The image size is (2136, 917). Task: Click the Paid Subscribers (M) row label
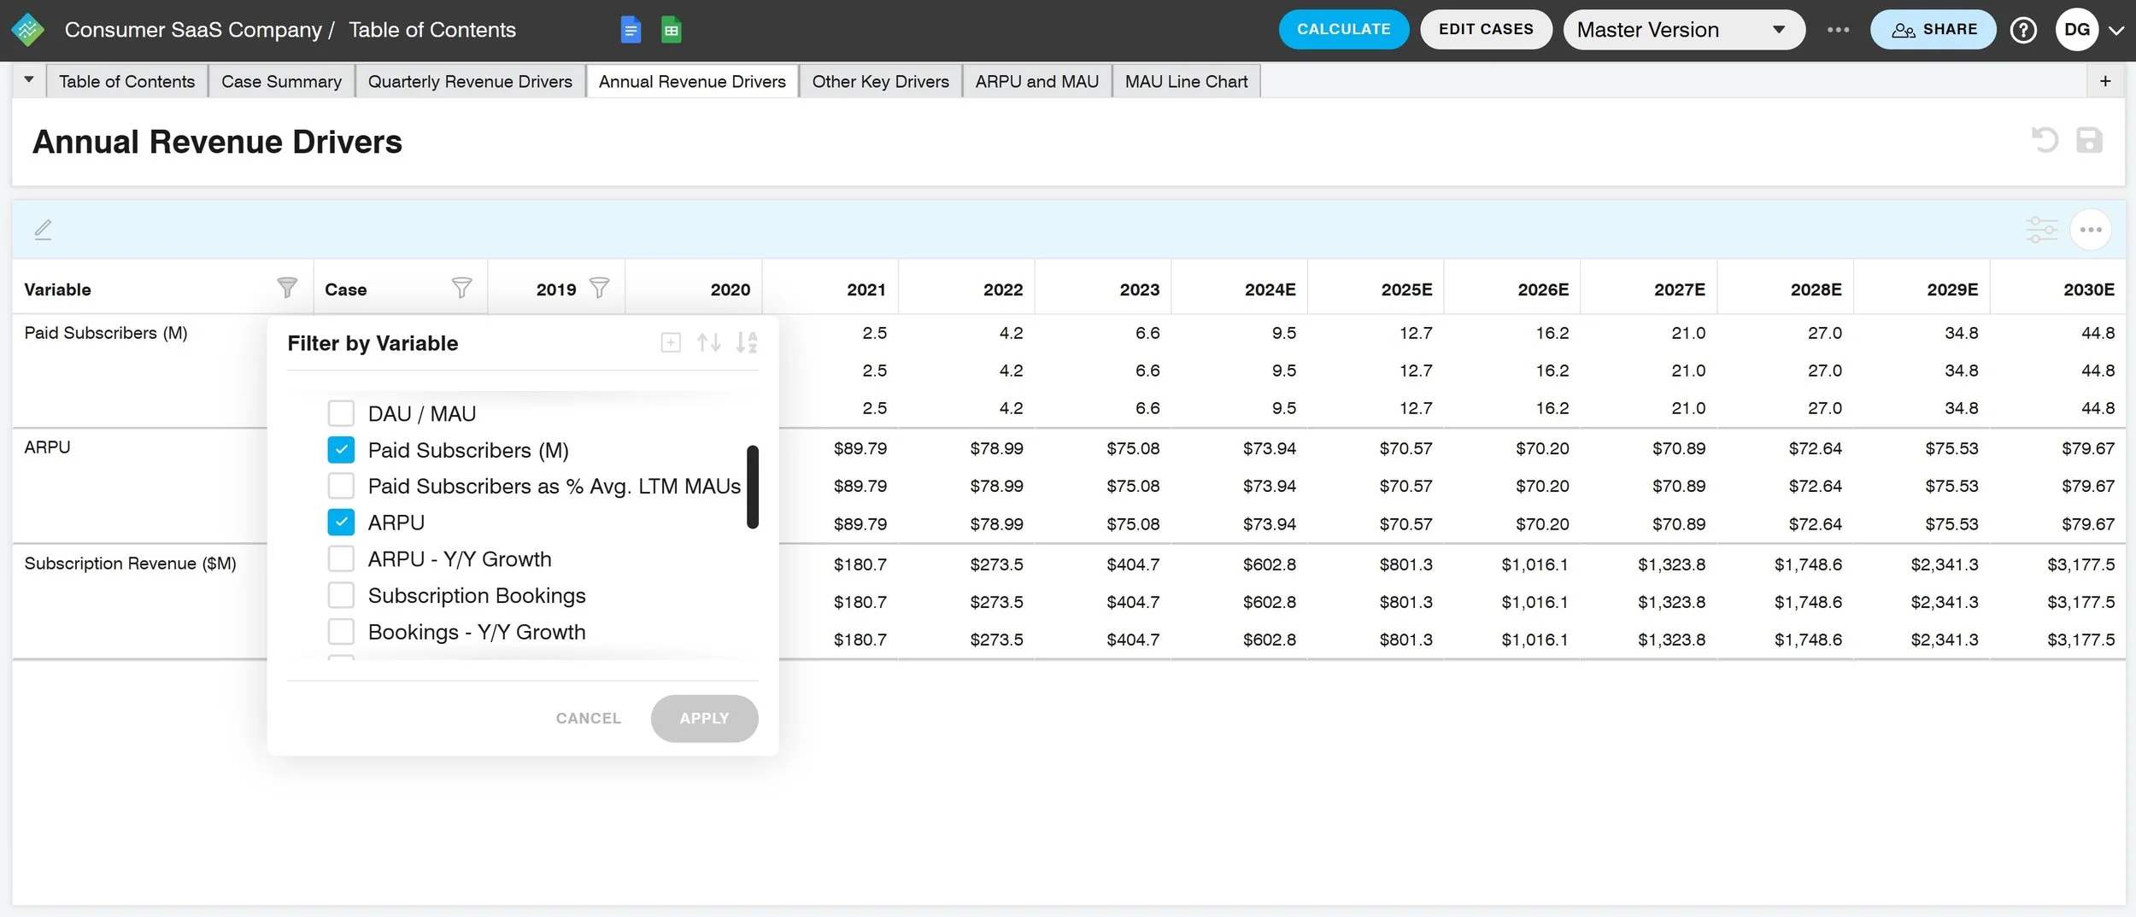[106, 333]
